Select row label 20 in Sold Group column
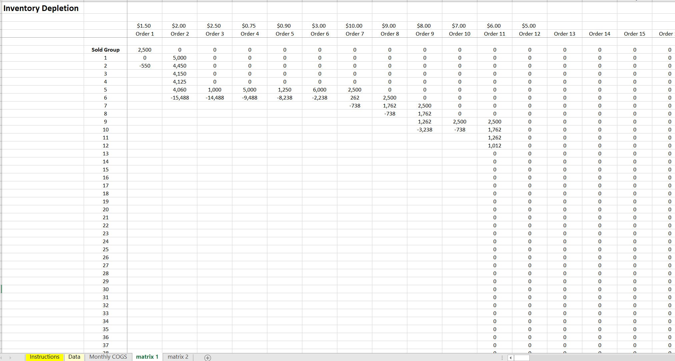 point(105,209)
